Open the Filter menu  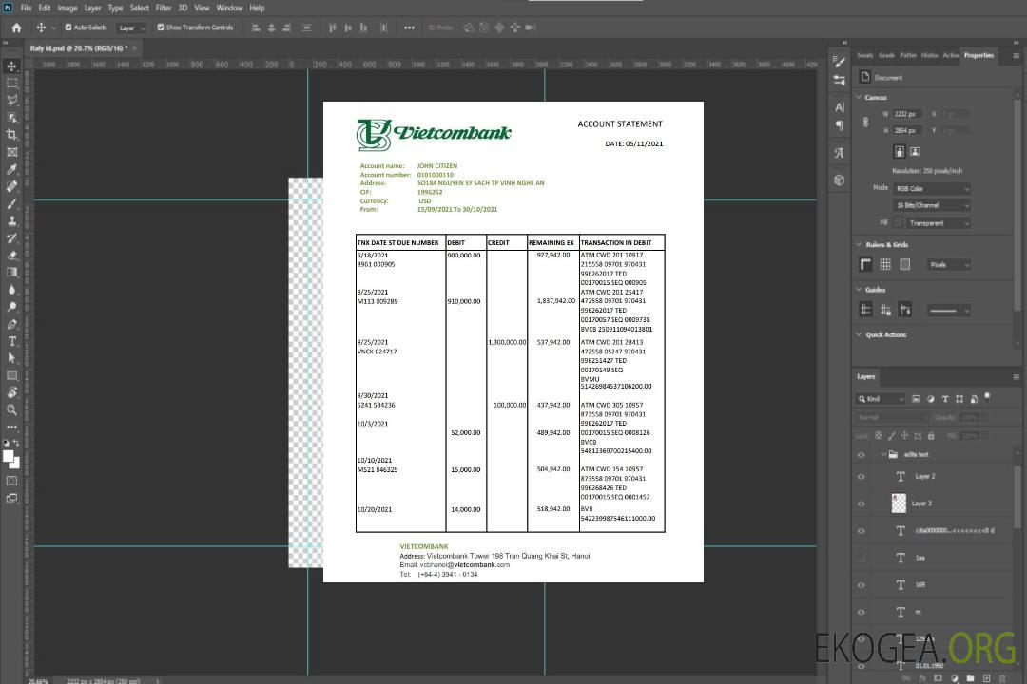pos(164,8)
